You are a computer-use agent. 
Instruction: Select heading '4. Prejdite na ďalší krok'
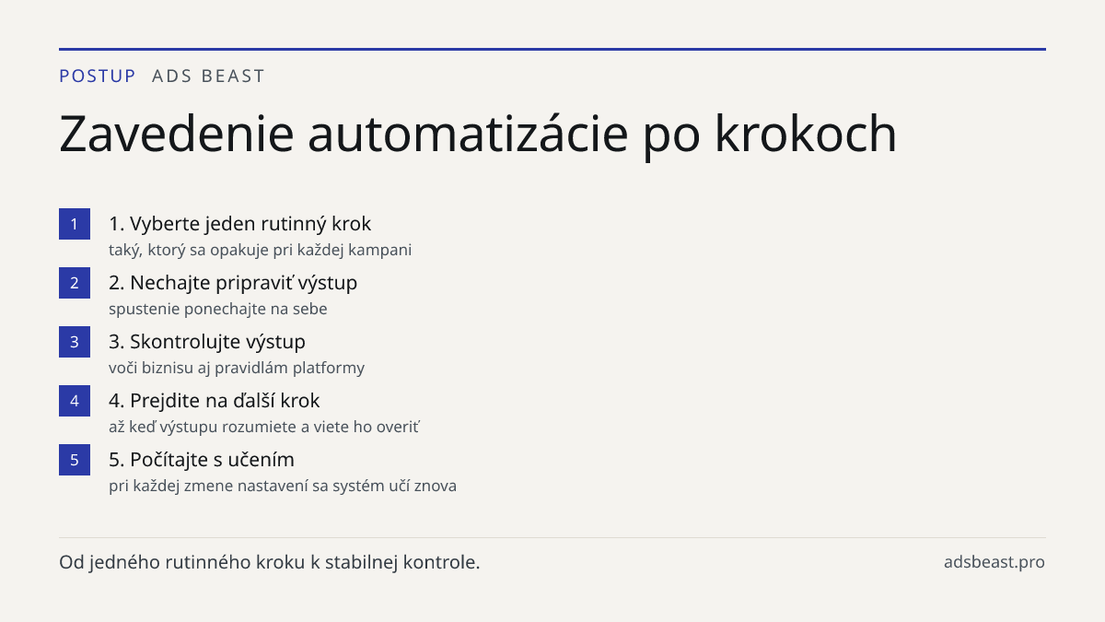tap(215, 401)
